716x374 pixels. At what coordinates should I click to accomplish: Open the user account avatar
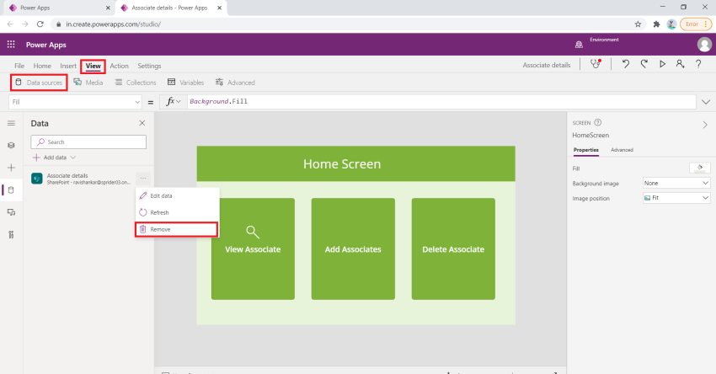[703, 45]
